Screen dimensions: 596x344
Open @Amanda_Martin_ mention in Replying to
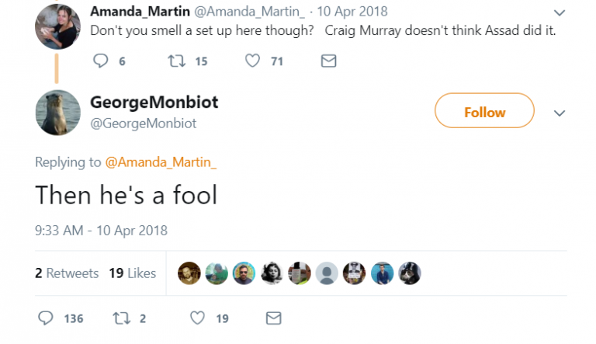(x=161, y=162)
